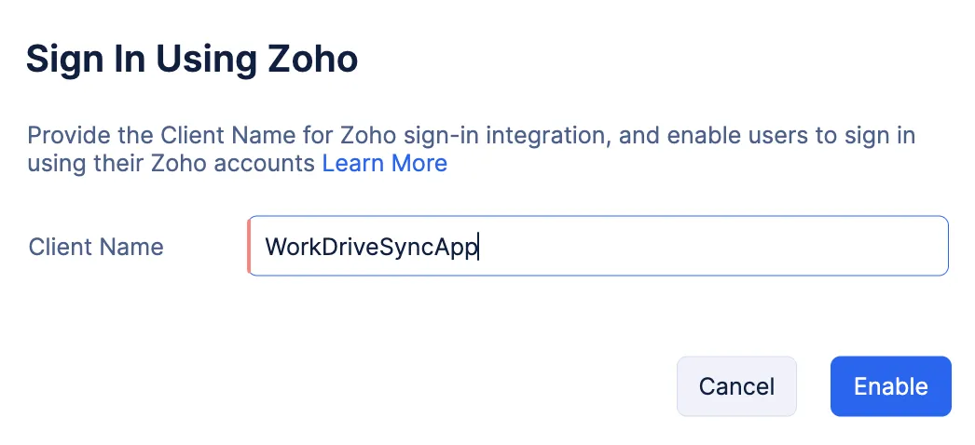Click the word "Name" in field label
The width and height of the screenshot is (975, 445).
(133, 247)
